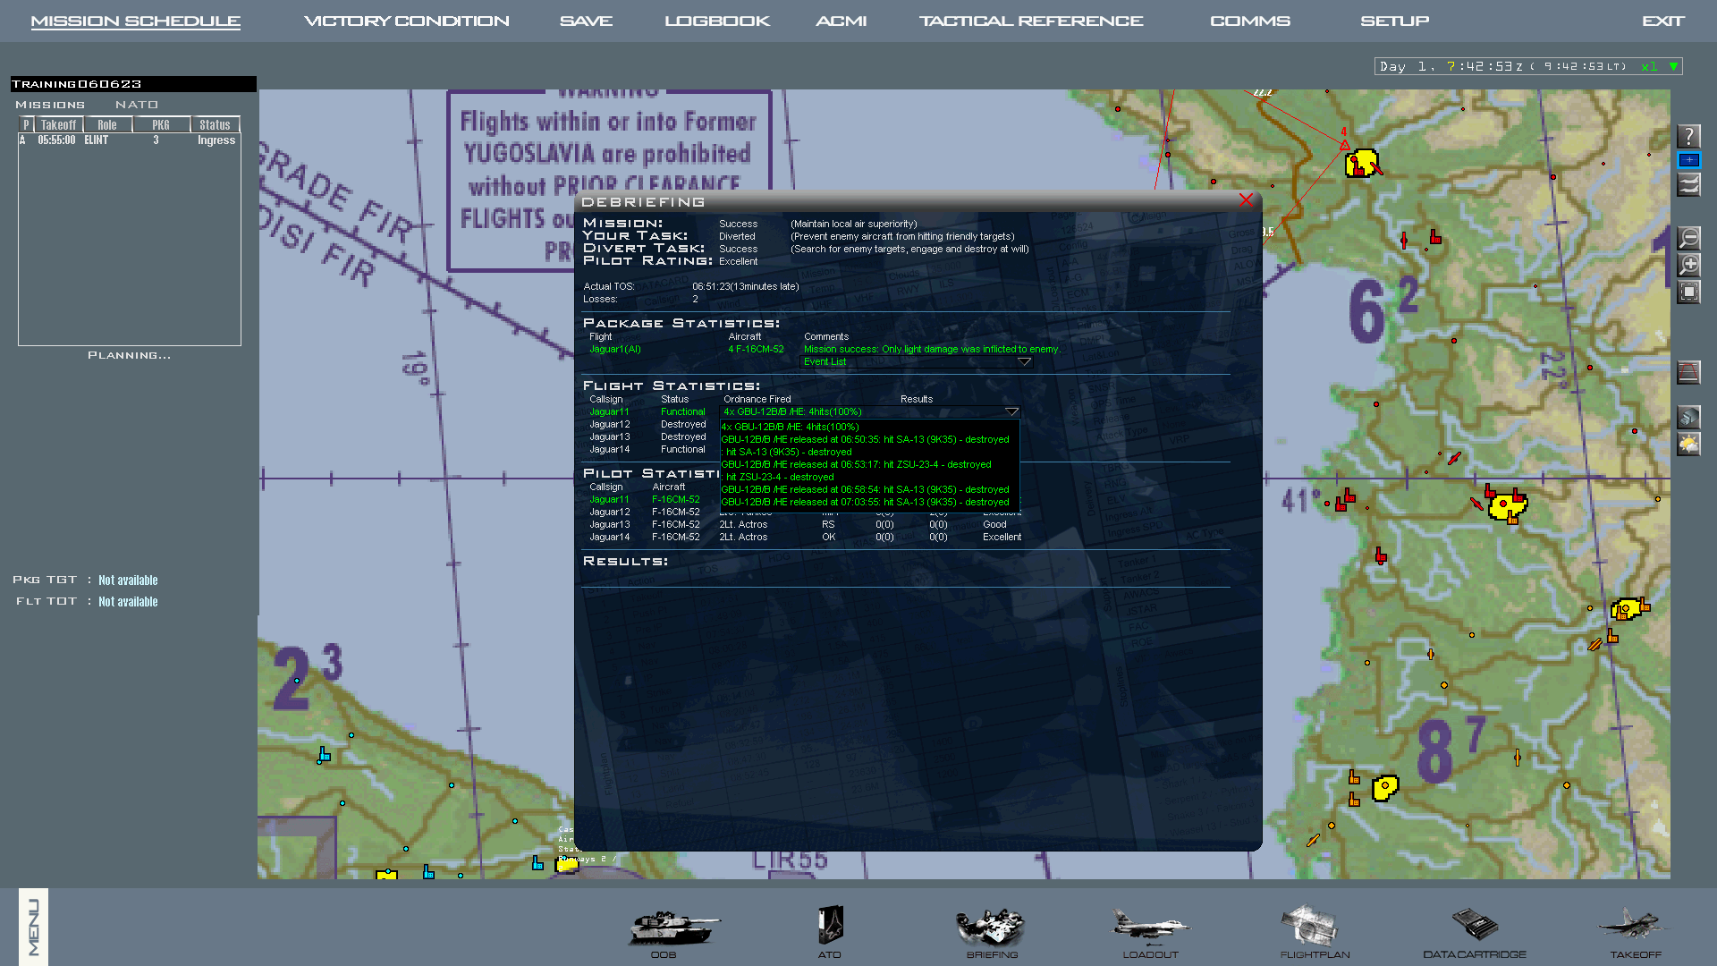Viewport: 1717px width, 966px height.
Task: Open Logbook menu
Action: (717, 21)
